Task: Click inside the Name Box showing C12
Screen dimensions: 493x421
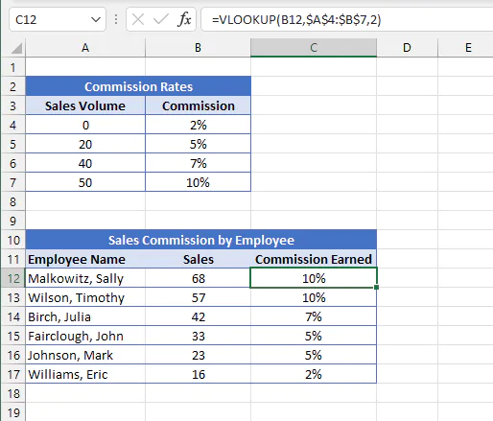Action: click(50, 20)
